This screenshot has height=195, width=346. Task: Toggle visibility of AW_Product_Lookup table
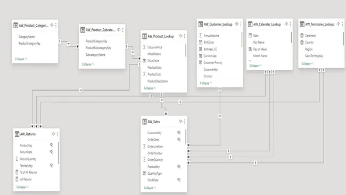(180, 36)
